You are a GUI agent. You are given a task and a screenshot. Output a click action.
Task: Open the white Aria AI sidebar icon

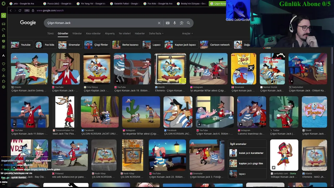(x=3, y=55)
